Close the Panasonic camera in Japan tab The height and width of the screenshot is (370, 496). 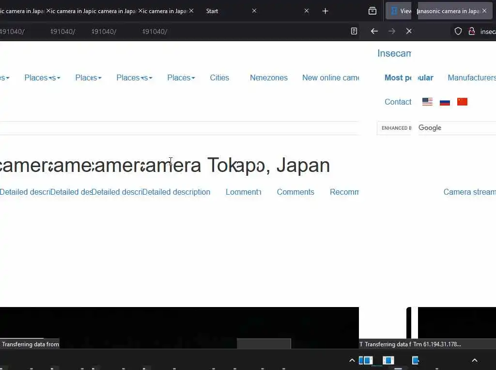pyautogui.click(x=484, y=11)
